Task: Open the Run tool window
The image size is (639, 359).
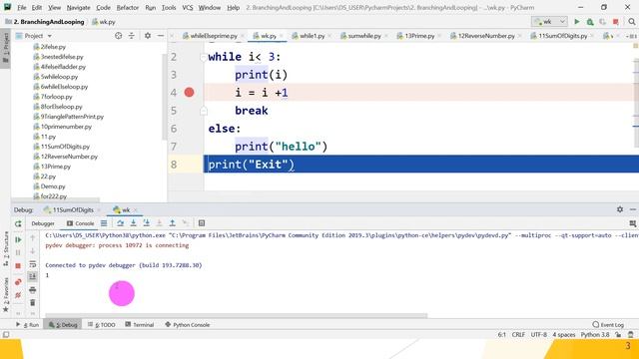Action: pos(28,325)
